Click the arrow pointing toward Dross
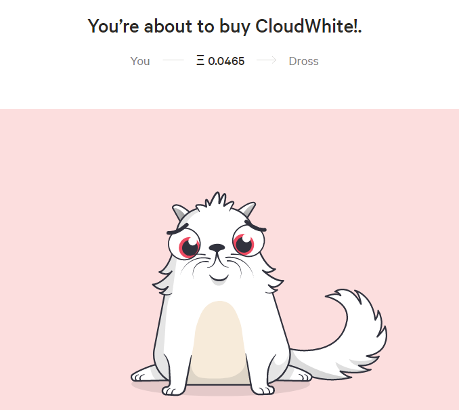459x410 pixels. pyautogui.click(x=266, y=60)
